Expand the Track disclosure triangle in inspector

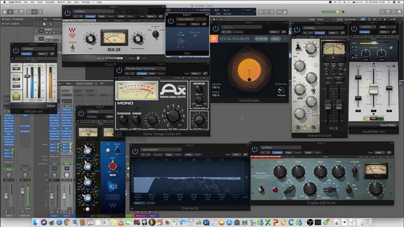coord(3,24)
